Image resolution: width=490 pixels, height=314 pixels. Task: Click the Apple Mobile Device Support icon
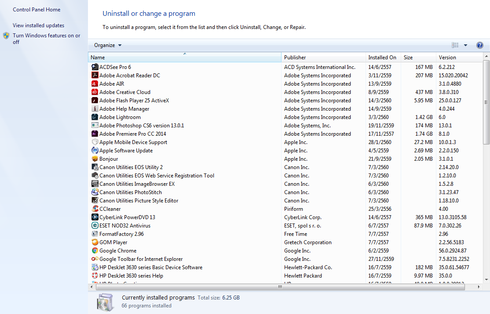click(95, 142)
